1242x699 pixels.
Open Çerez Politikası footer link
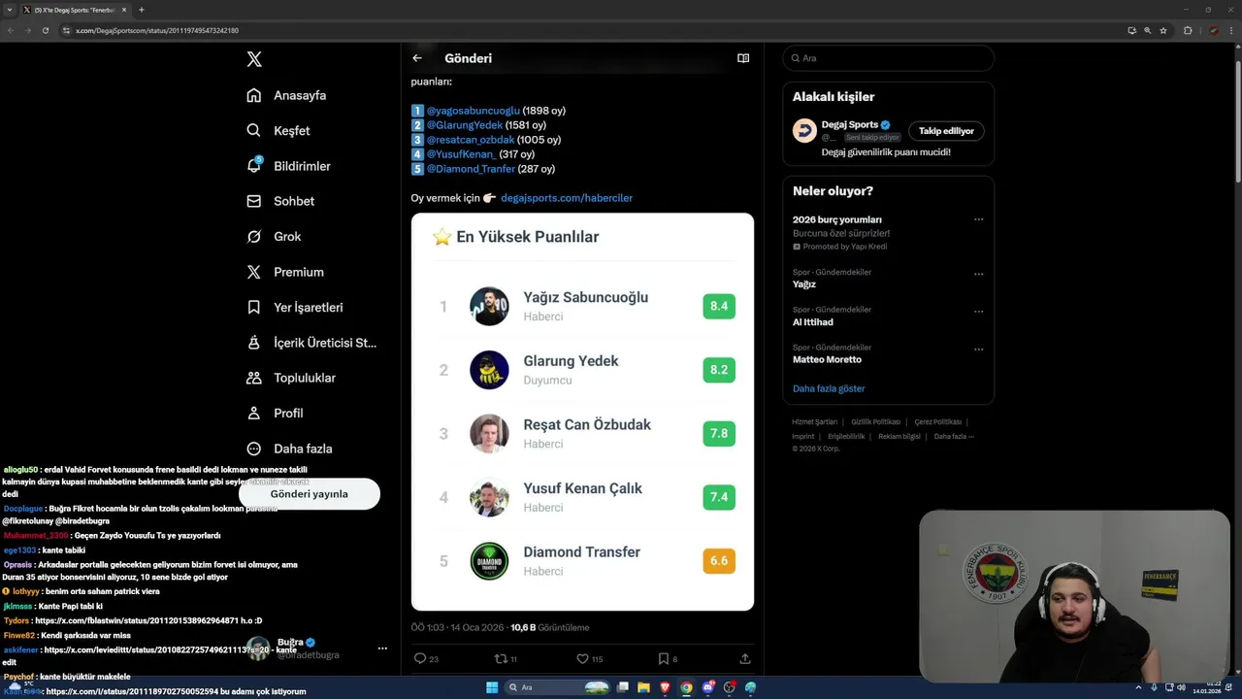[x=937, y=422]
